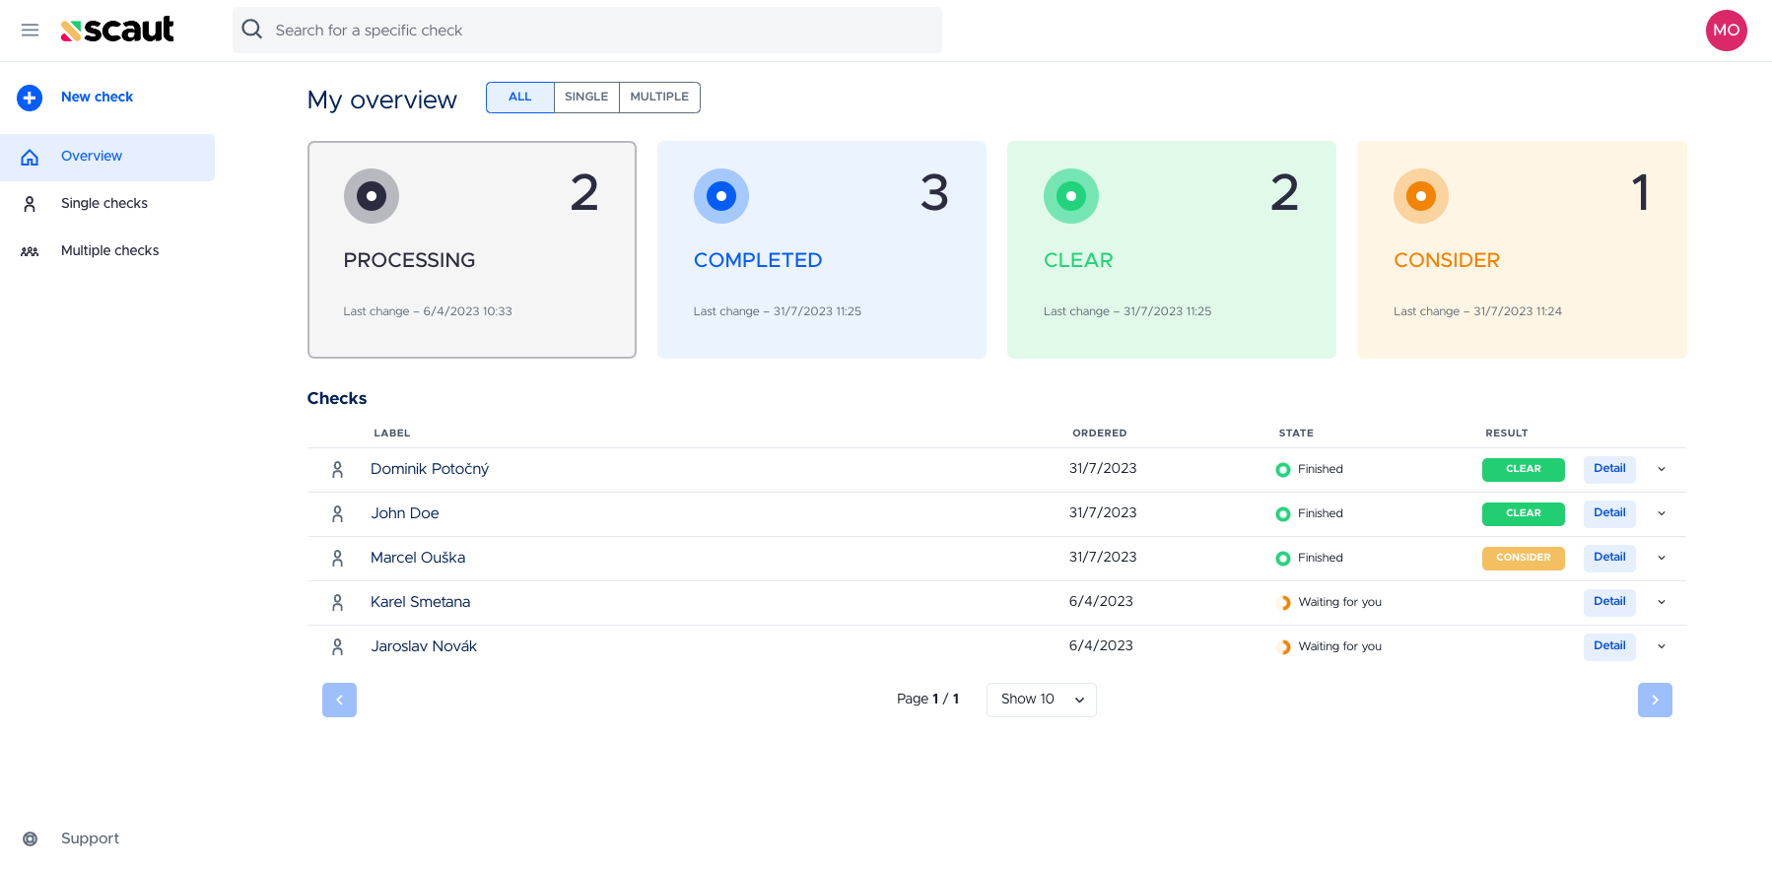Viewport: 1772px width, 870px height.
Task: Click the Clear card green circle icon
Action: (x=1071, y=196)
